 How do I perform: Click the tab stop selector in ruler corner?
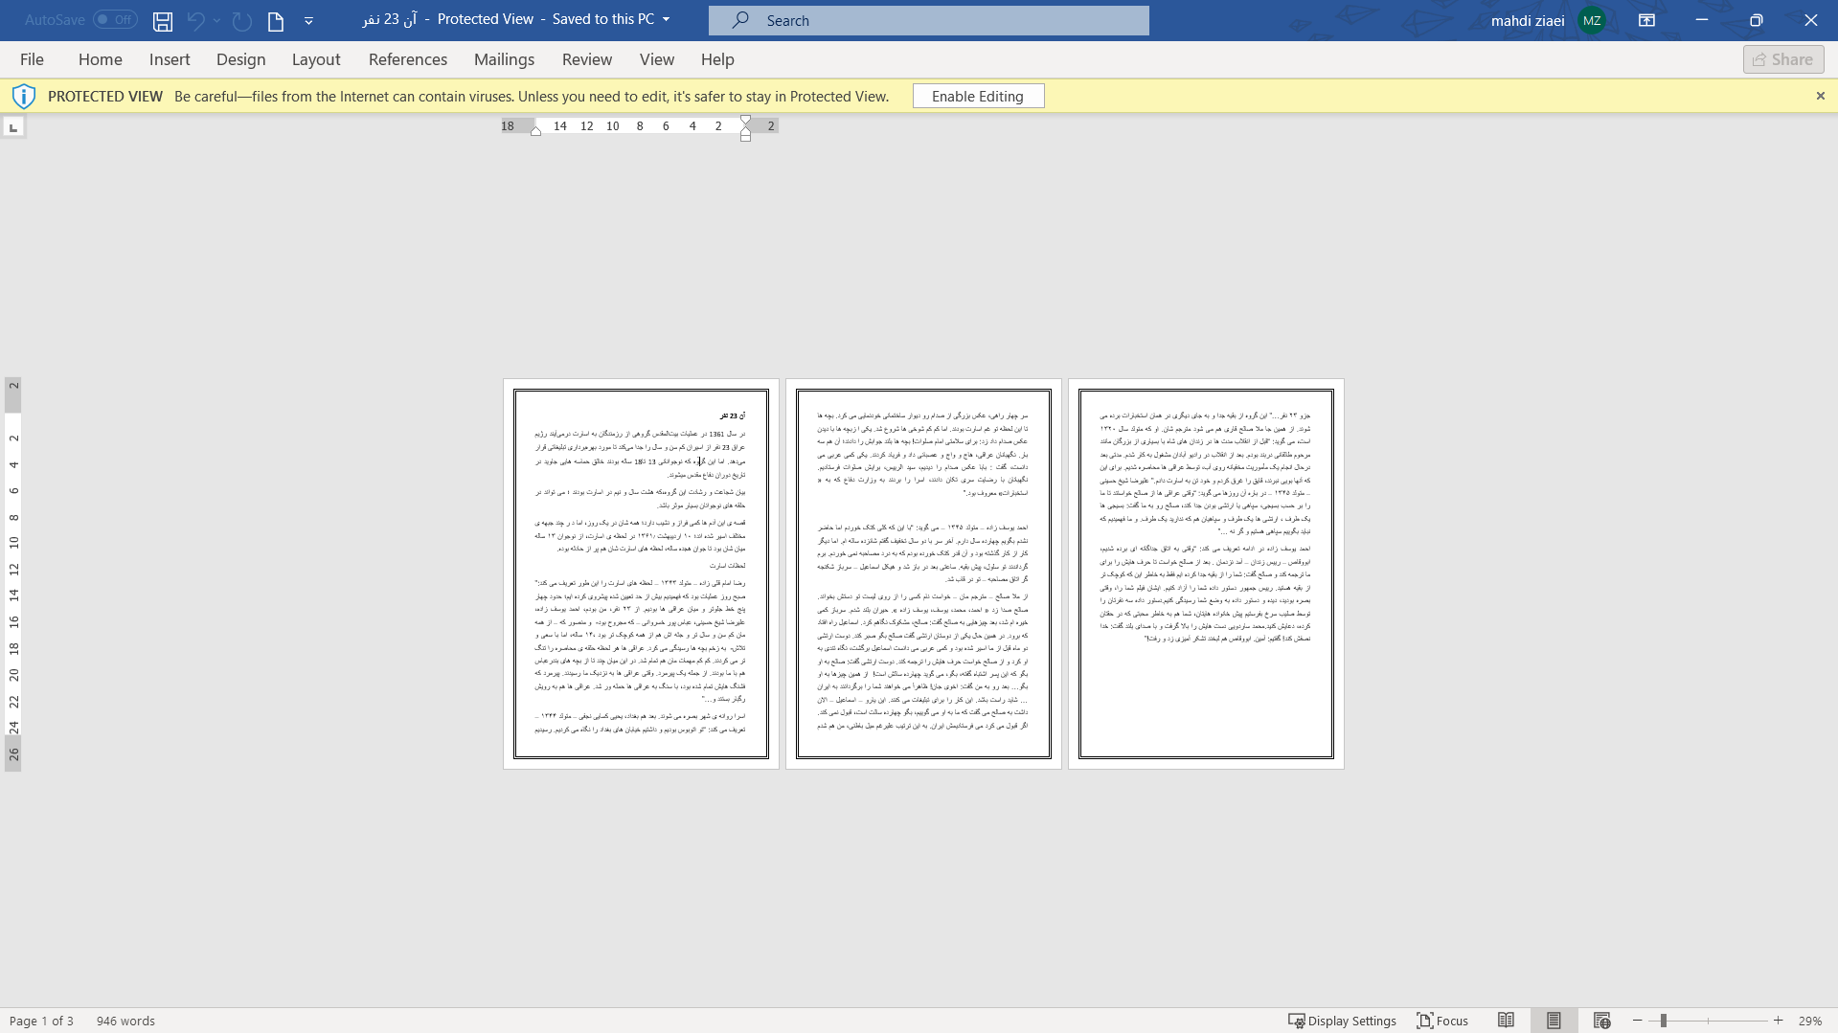(13, 127)
